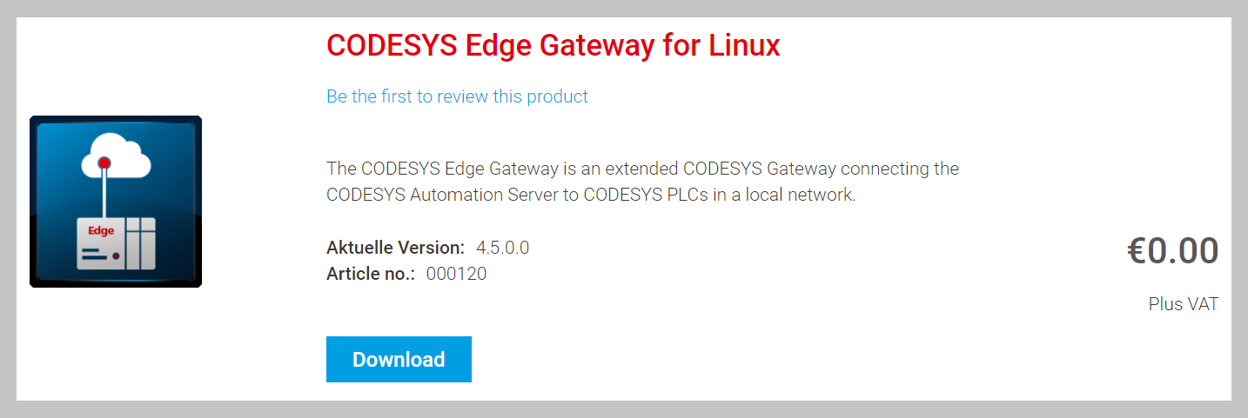Click the Download button
This screenshot has height=418, width=1248.
pos(399,359)
